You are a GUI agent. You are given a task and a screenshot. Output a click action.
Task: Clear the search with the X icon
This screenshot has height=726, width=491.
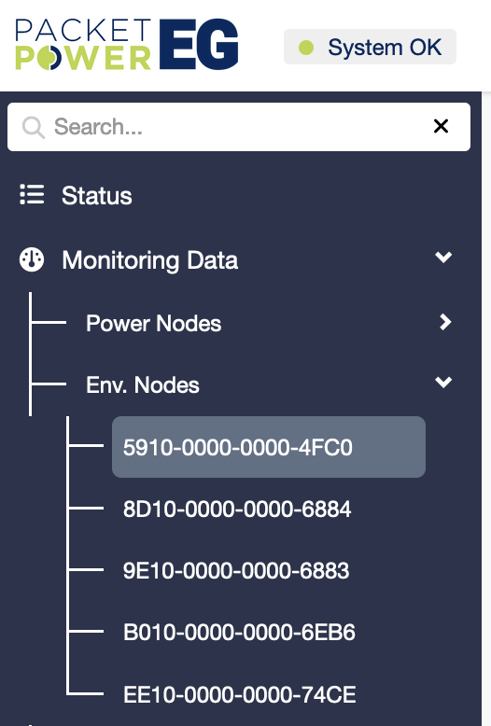[x=441, y=126]
